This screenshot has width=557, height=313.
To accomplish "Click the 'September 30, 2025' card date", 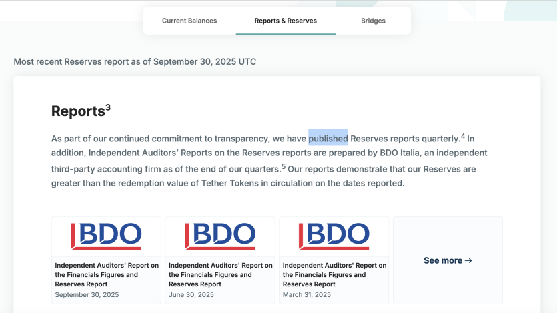I will [x=87, y=294].
